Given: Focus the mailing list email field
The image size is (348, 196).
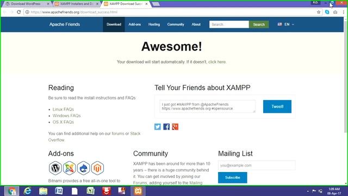Looking at the screenshot, I should (257, 166).
